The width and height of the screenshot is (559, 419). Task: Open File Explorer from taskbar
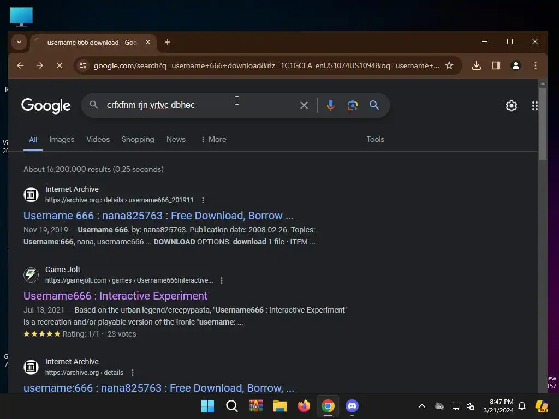[280, 406]
